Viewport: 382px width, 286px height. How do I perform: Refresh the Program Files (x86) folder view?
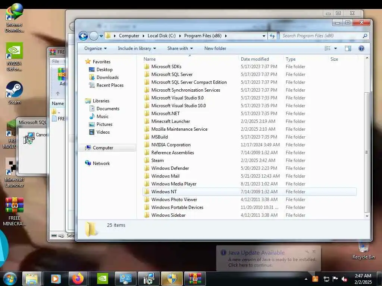coord(272,36)
